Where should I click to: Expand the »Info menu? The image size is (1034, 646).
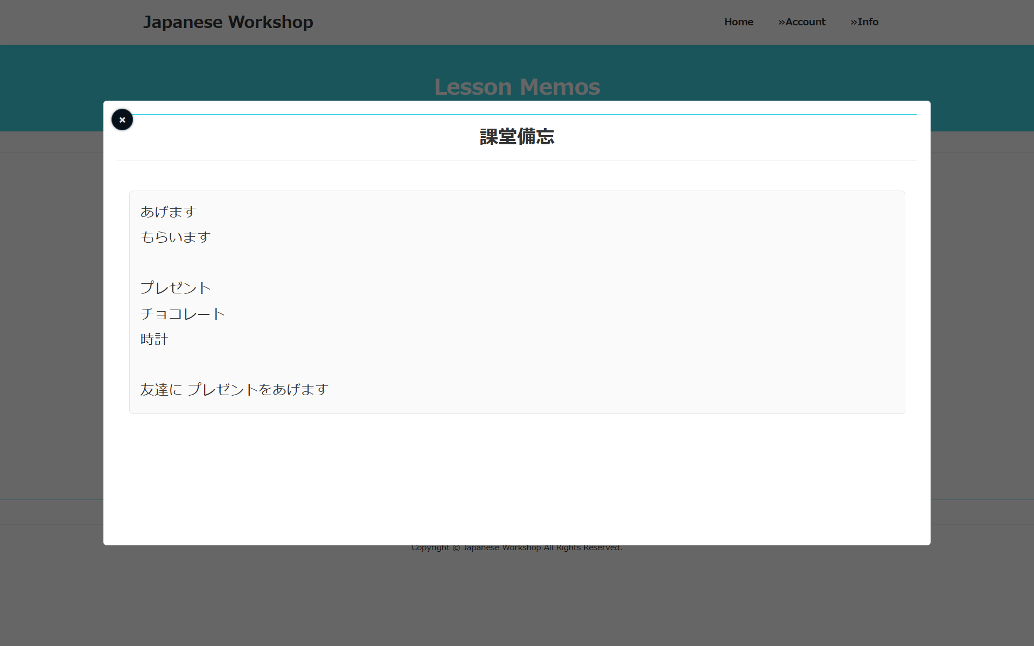click(x=864, y=22)
